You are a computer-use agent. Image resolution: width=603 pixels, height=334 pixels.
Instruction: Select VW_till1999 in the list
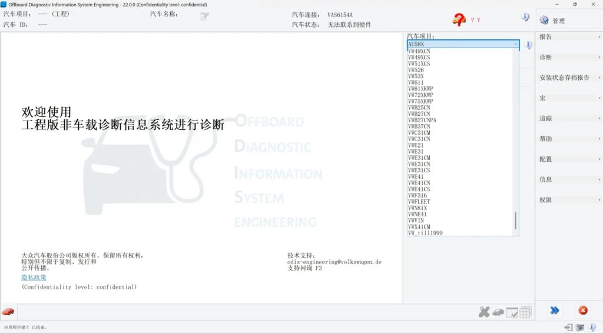tap(460, 233)
